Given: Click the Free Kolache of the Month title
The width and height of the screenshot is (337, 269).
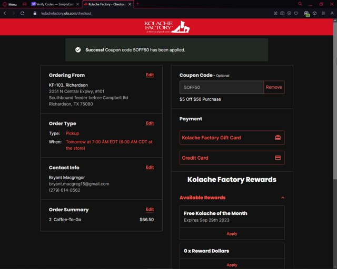Looking at the screenshot, I should [215, 213].
